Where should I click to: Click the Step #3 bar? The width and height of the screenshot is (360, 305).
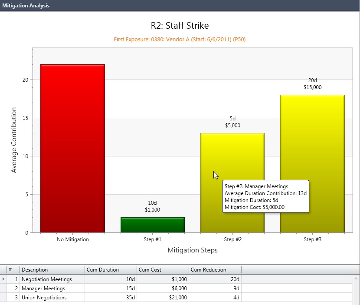[x=312, y=161]
